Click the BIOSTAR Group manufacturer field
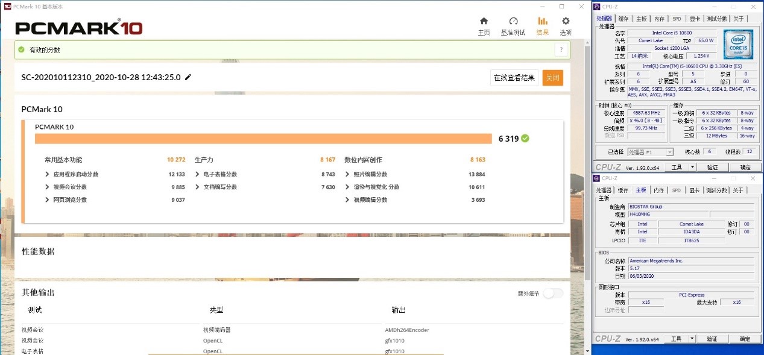 pyautogui.click(x=691, y=206)
